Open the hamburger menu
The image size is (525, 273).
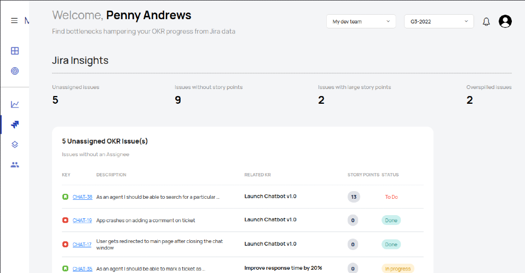pyautogui.click(x=14, y=21)
